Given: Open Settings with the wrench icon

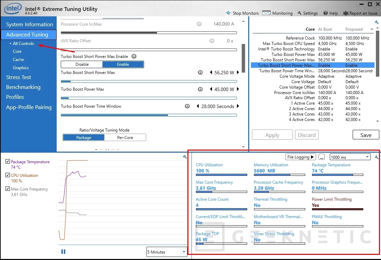Looking at the screenshot, I should pyautogui.click(x=307, y=13).
